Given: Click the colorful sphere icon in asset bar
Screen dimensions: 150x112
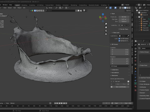Looking at the screenshot, I should (x=32, y=11).
